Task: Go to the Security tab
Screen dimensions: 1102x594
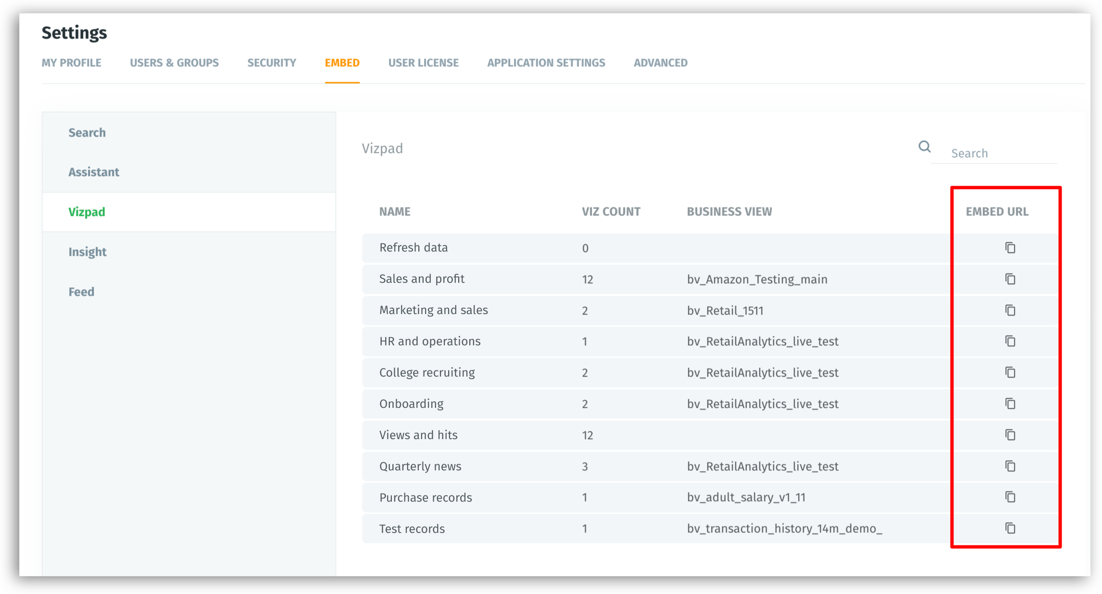Action: (272, 63)
